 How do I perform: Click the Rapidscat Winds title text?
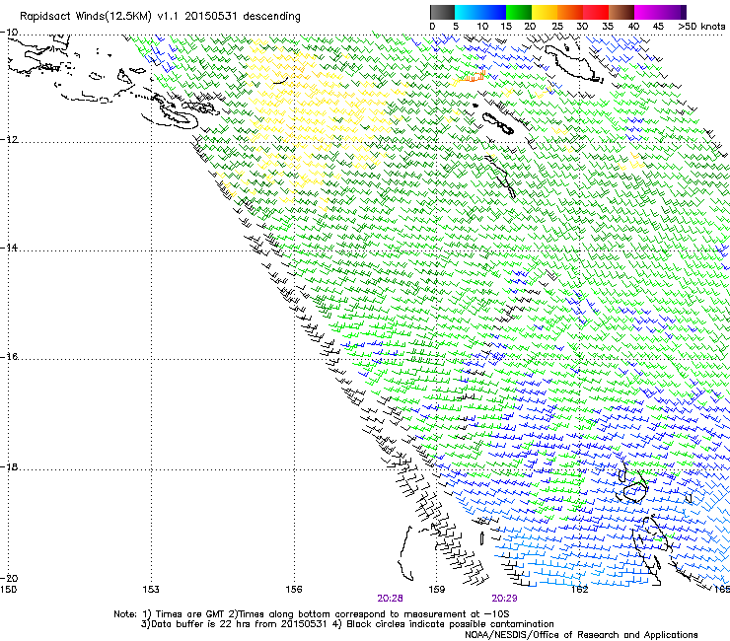(160, 17)
